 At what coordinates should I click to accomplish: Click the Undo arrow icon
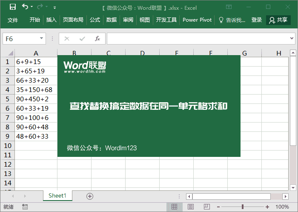26,7
